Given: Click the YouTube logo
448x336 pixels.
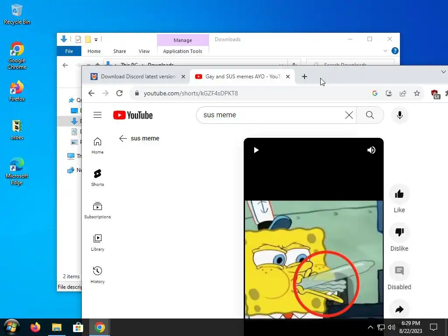Looking at the screenshot, I should pyautogui.click(x=133, y=115).
